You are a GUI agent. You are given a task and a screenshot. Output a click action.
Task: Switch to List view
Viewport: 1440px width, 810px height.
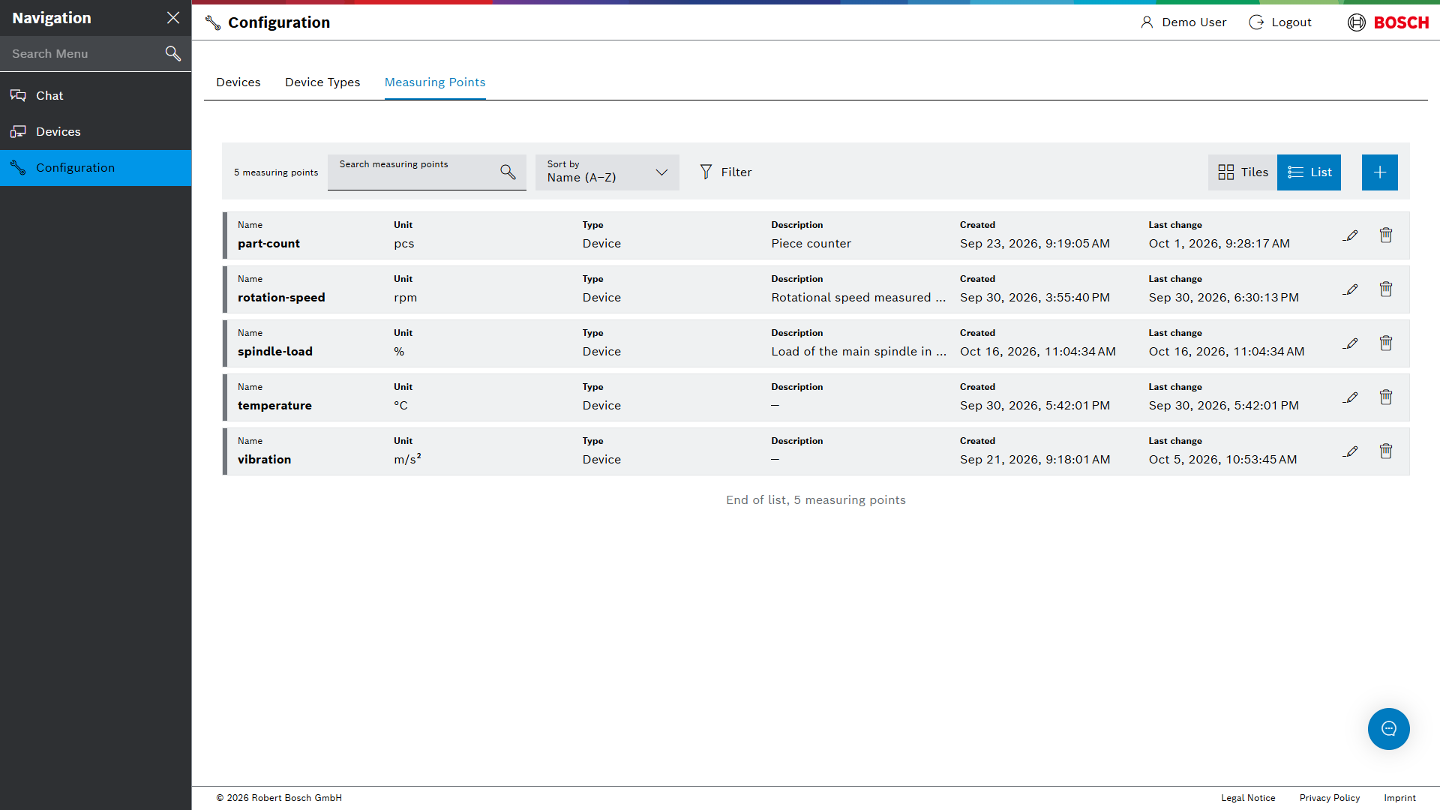tap(1309, 172)
